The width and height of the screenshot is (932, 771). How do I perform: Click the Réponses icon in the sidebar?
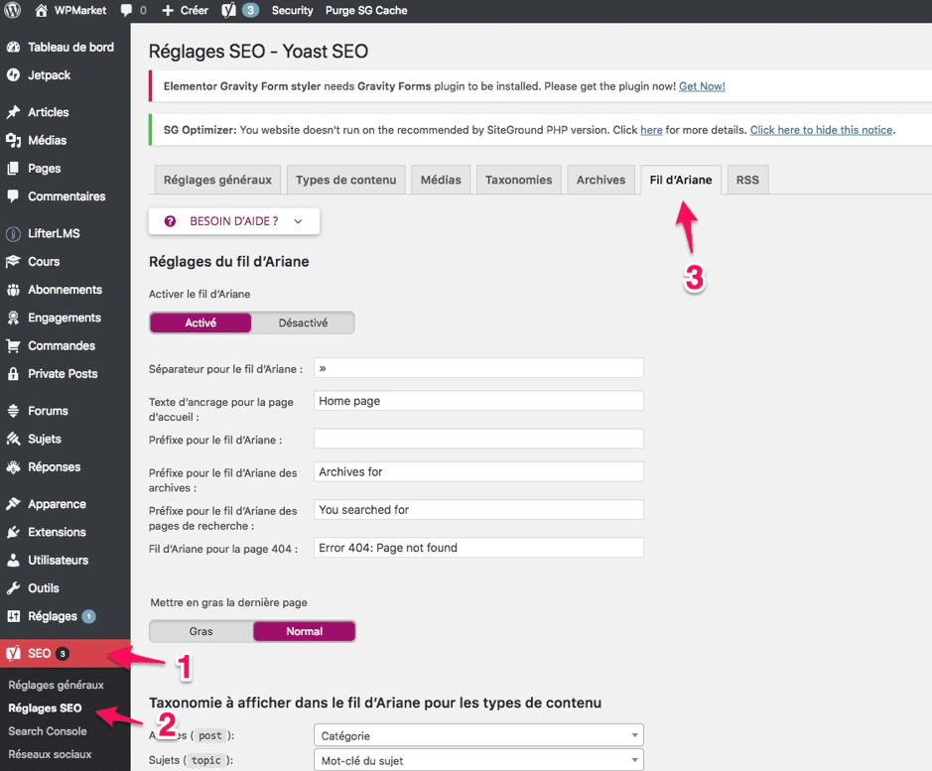[13, 466]
